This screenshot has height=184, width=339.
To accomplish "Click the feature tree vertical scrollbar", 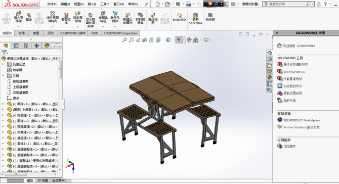I will click(60, 69).
